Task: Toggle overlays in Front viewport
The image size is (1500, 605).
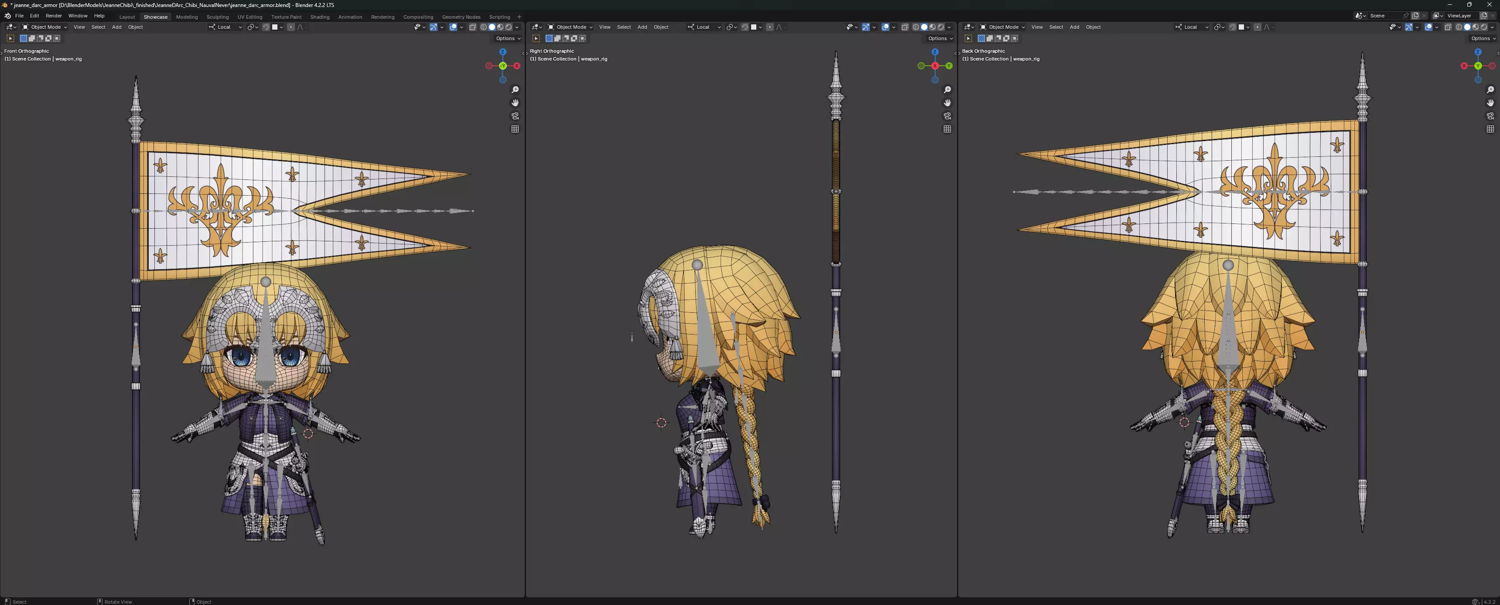Action: coord(453,27)
